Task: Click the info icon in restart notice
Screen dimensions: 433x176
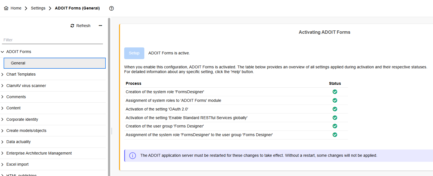Action: [x=133, y=156]
